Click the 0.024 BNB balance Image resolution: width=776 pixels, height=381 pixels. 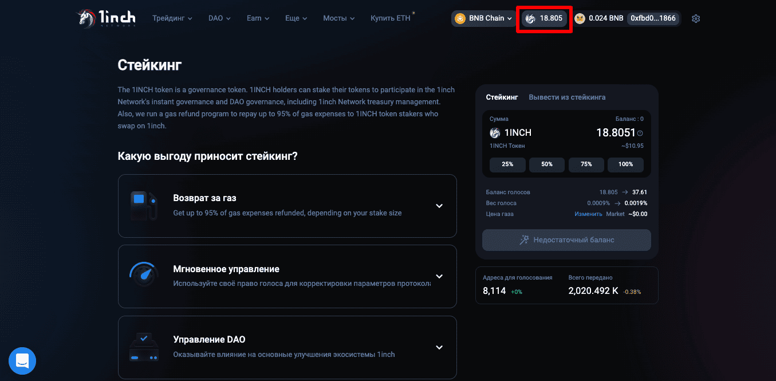(x=606, y=18)
